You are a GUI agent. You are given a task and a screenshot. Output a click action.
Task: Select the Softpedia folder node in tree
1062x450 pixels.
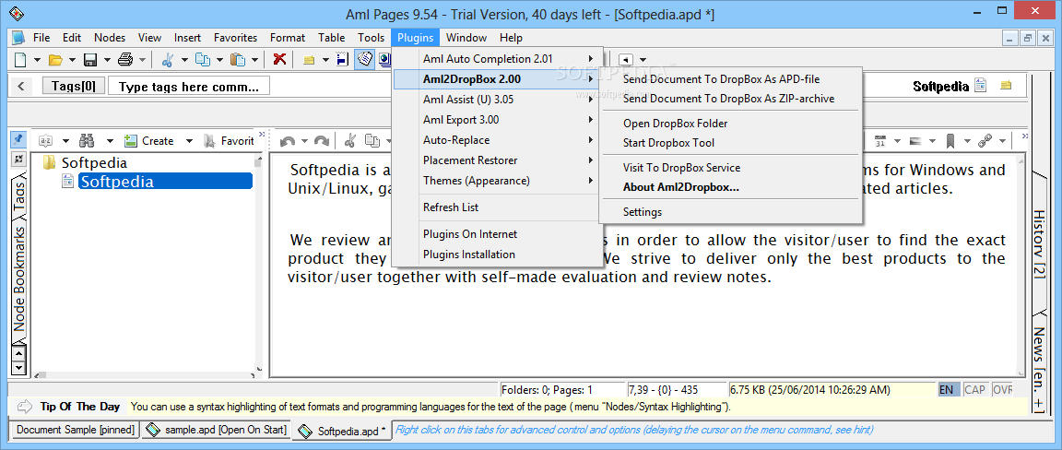(94, 162)
